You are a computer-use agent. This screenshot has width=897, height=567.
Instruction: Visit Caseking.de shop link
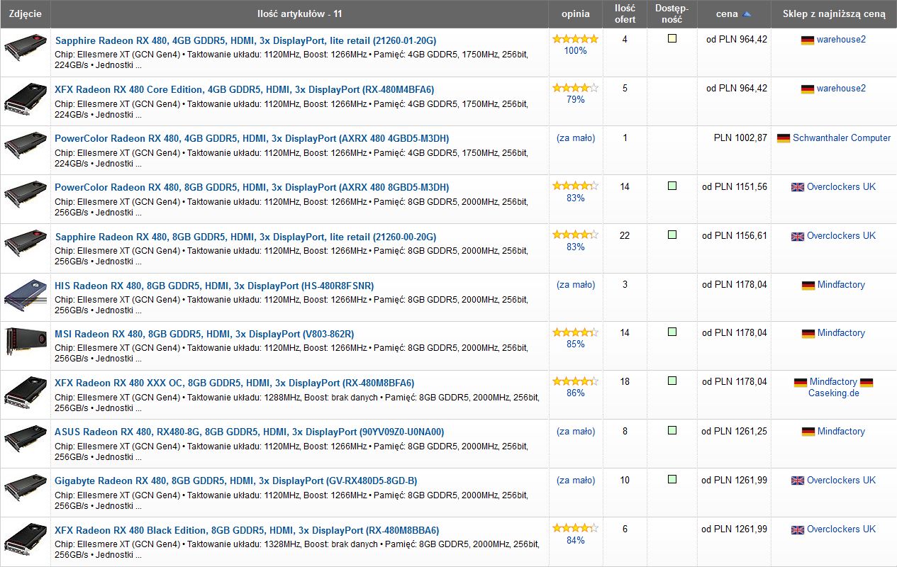[x=833, y=393]
